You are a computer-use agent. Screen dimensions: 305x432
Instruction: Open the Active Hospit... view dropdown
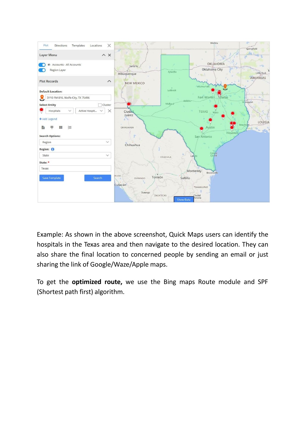tap(90, 111)
